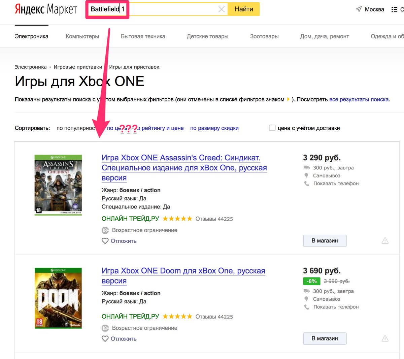Enable цена с учётом доставки checkbox
Screen dimensions: 404x359
tap(272, 128)
